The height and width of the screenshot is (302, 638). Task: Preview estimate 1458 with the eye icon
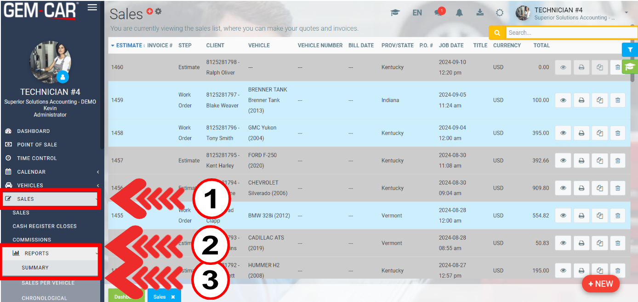(x=563, y=133)
